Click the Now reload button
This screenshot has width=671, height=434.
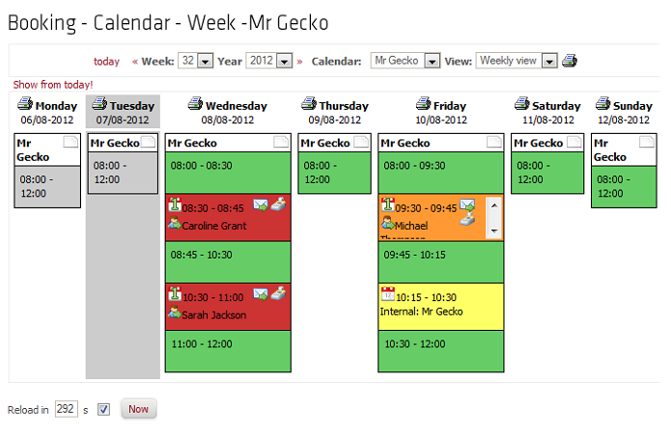[x=139, y=409]
